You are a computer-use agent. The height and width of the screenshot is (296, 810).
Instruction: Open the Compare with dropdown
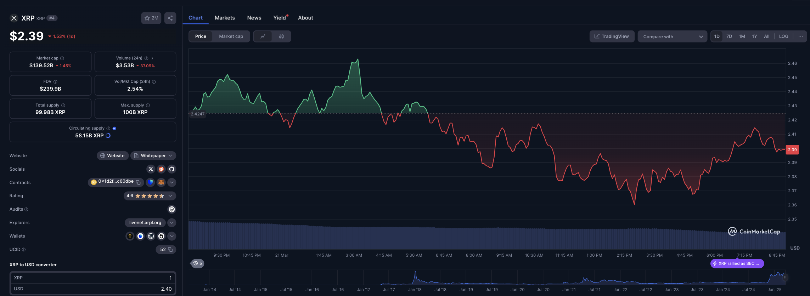click(673, 36)
